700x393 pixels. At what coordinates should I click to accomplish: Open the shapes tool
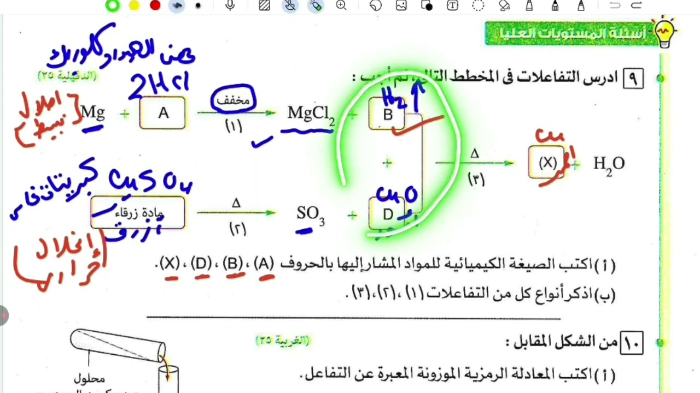point(376,5)
